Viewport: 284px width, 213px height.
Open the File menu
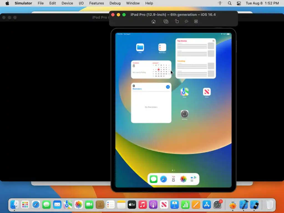point(40,3)
